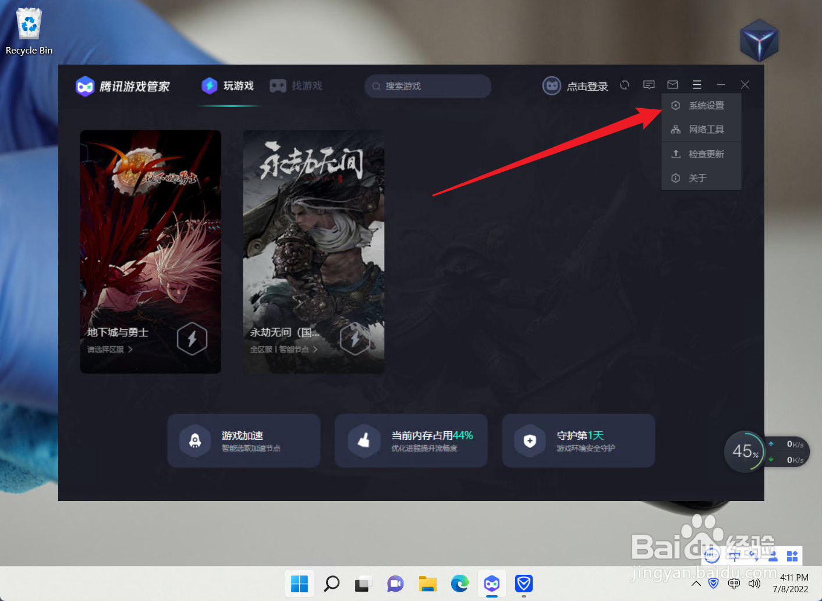Open File Explorer from the taskbar
The height and width of the screenshot is (601, 822).
428,584
